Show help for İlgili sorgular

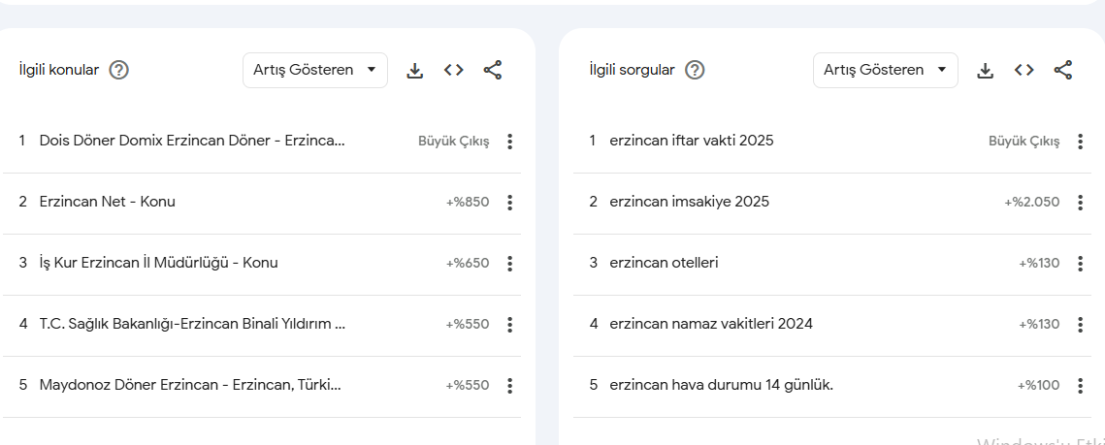click(x=696, y=71)
